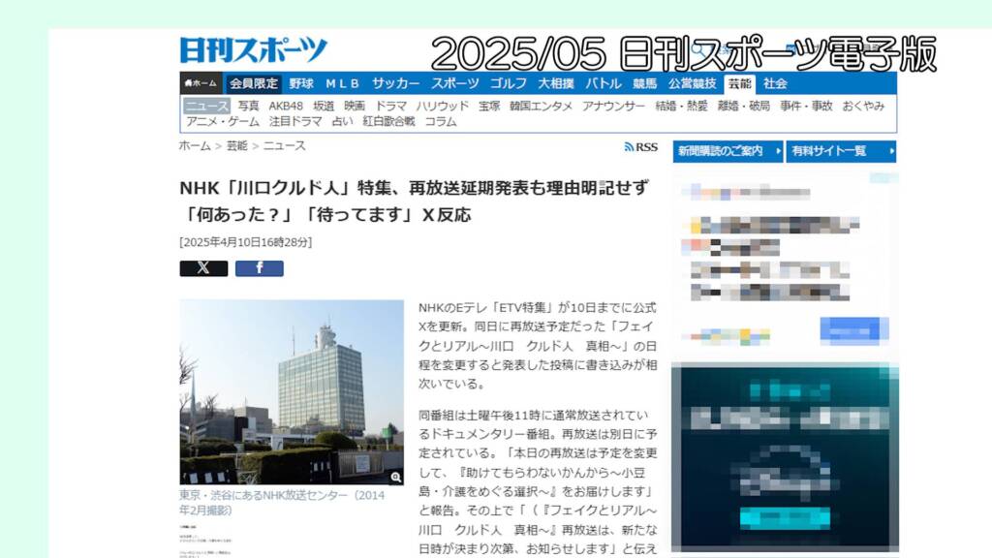The image size is (992, 558).
Task: Open the 公営競技 section
Action: point(692,83)
